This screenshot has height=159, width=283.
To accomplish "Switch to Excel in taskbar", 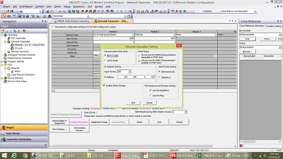I will tap(209, 155).
